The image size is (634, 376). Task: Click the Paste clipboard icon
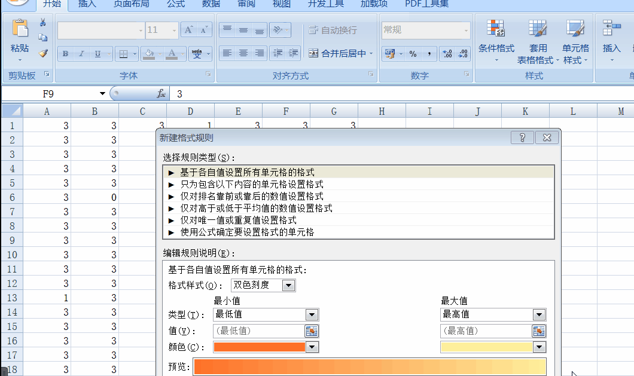pos(20,29)
